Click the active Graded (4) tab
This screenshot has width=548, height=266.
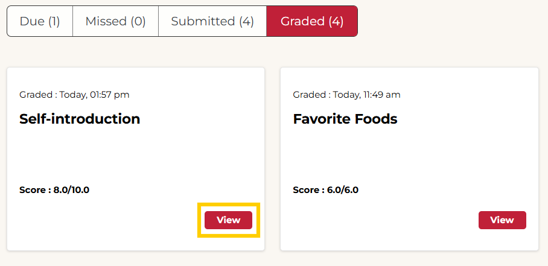tap(312, 21)
